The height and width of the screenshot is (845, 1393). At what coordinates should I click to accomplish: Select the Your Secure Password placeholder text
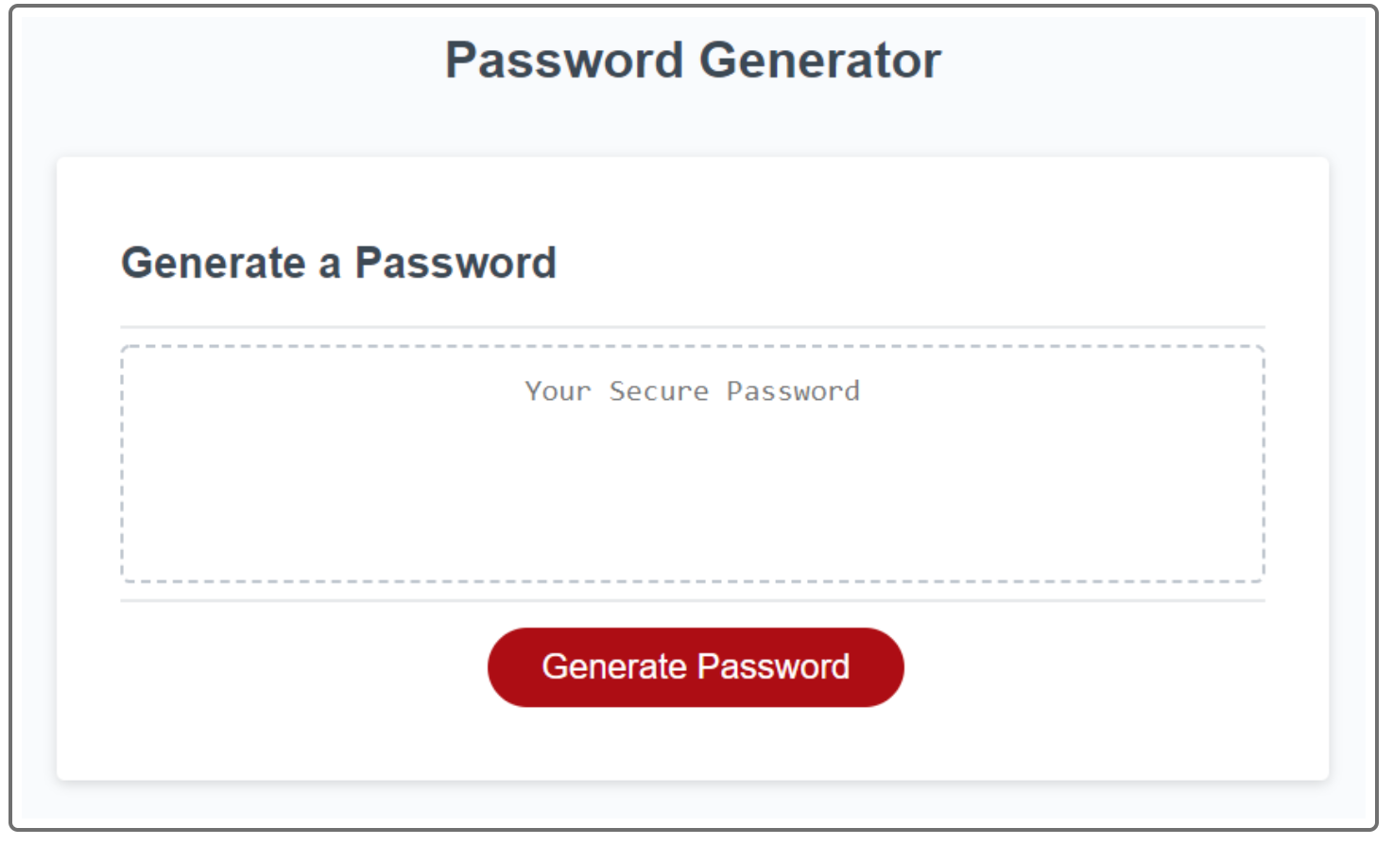[693, 390]
